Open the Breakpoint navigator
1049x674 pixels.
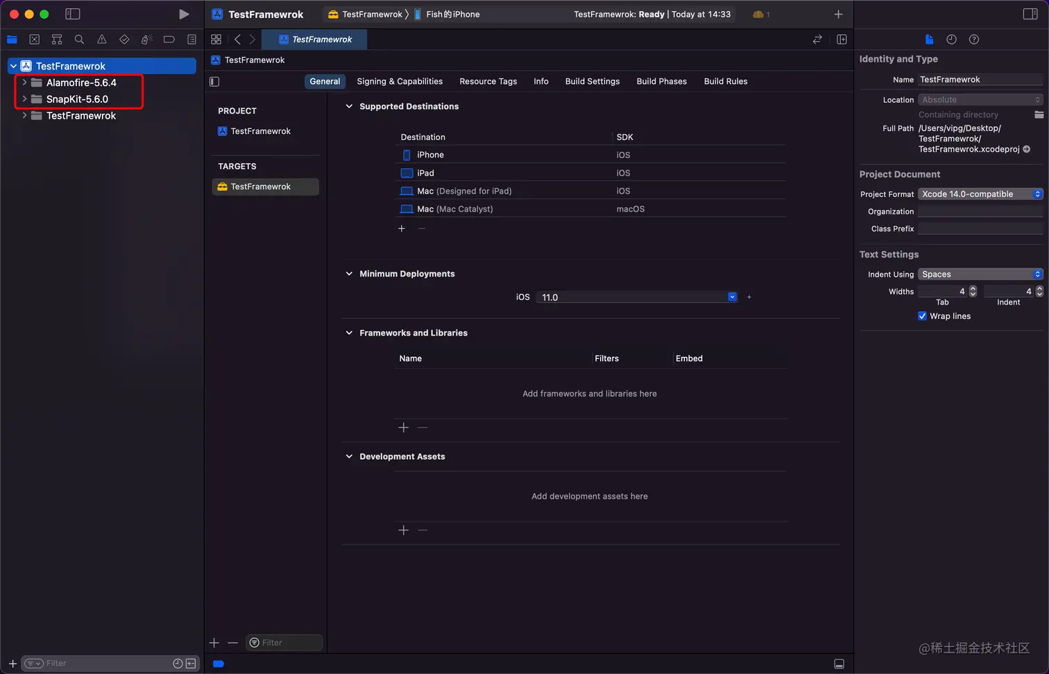point(169,40)
